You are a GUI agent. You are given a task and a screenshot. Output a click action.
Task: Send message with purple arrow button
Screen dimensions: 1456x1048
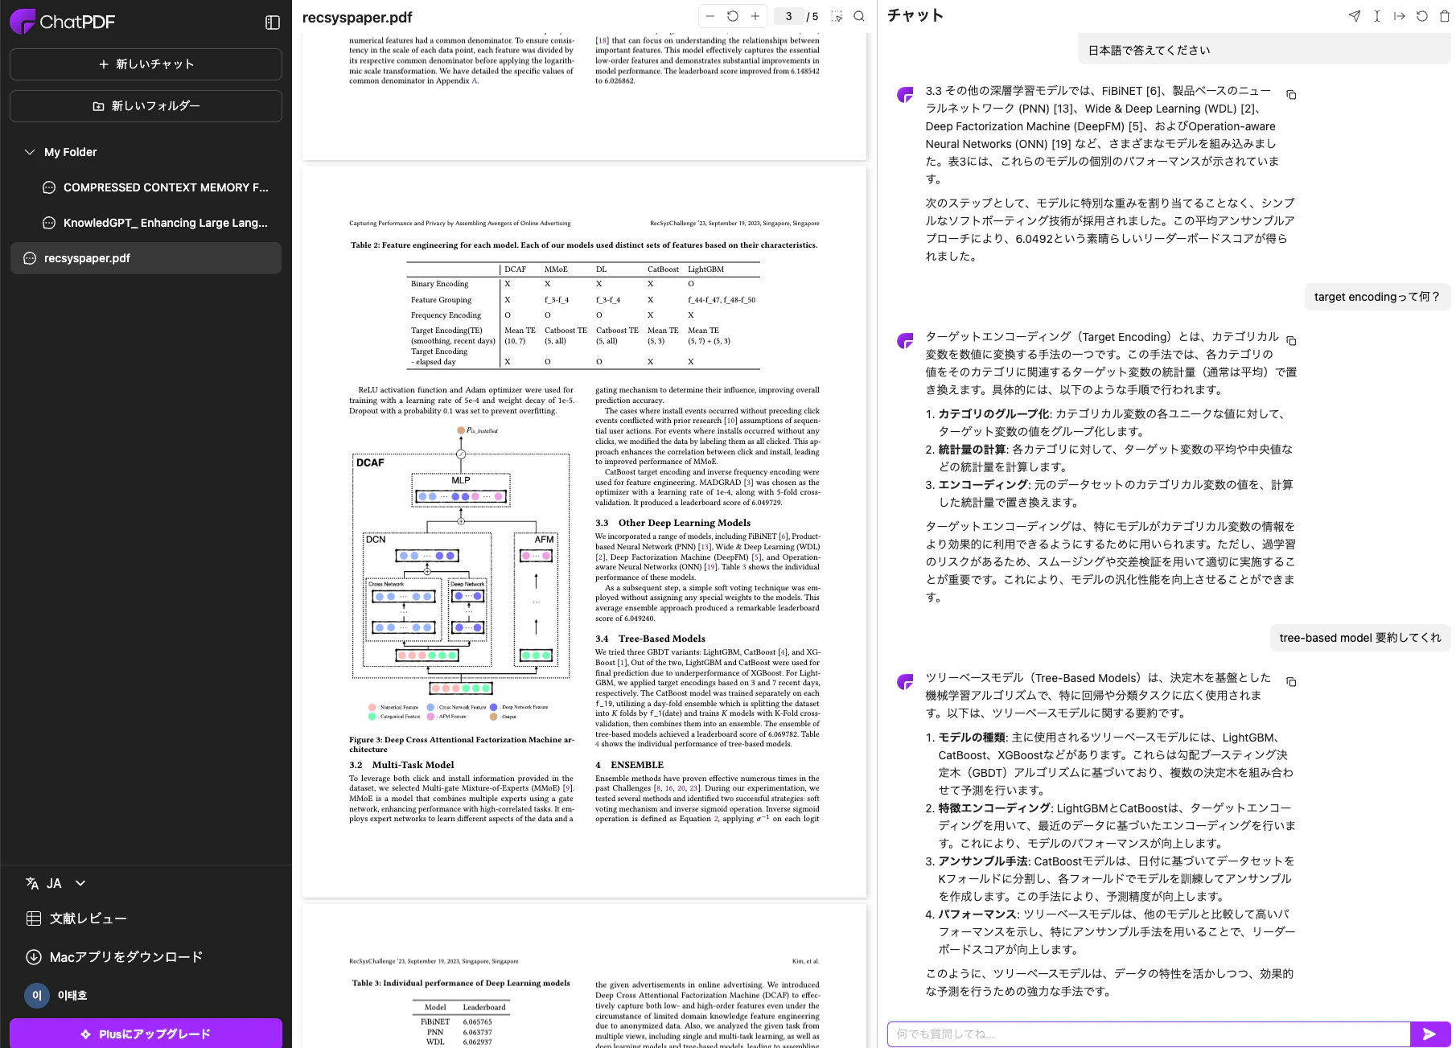tap(1429, 1034)
